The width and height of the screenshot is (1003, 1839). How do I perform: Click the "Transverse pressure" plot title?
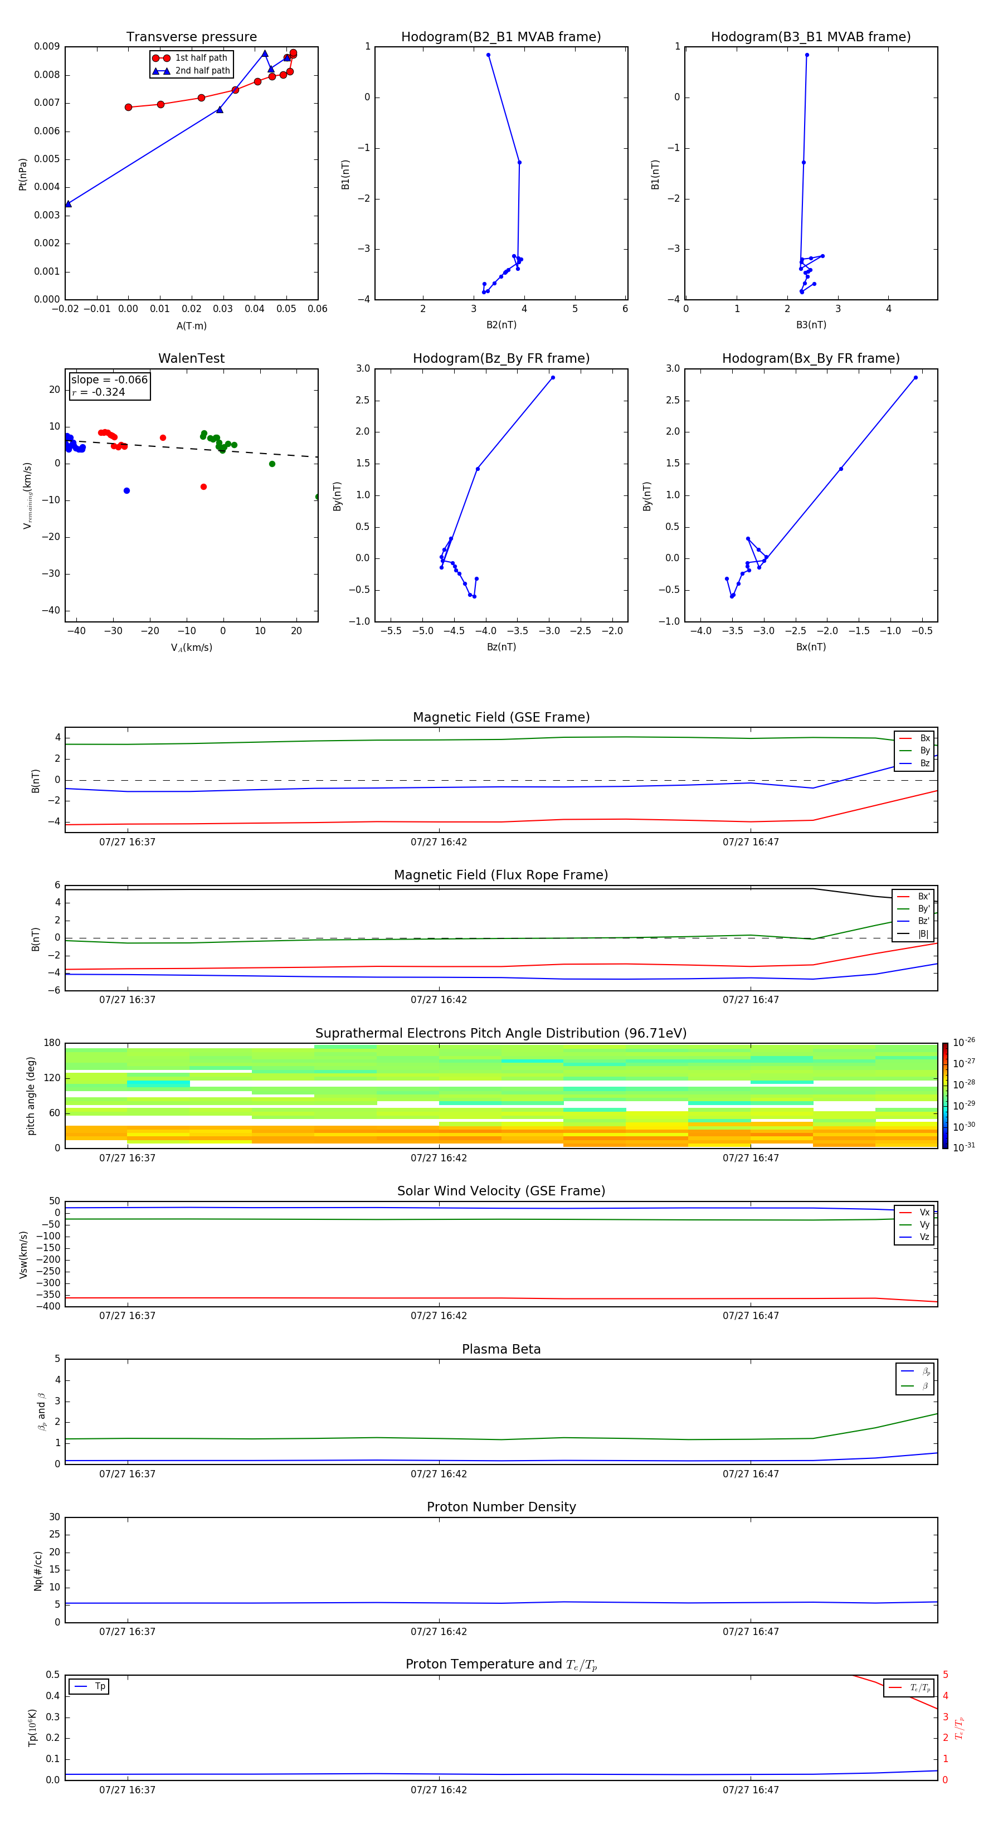[x=191, y=36]
